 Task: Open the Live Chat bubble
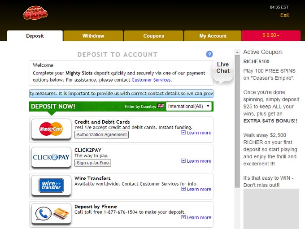(223, 68)
